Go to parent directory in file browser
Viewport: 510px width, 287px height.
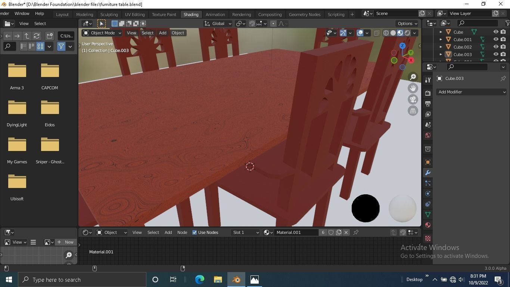coord(27,36)
